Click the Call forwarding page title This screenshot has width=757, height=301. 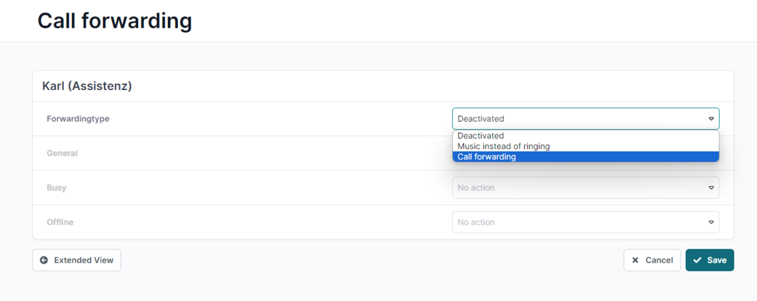115,20
